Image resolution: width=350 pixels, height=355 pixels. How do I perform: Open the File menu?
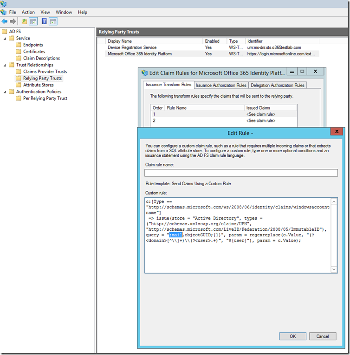[x=13, y=12]
